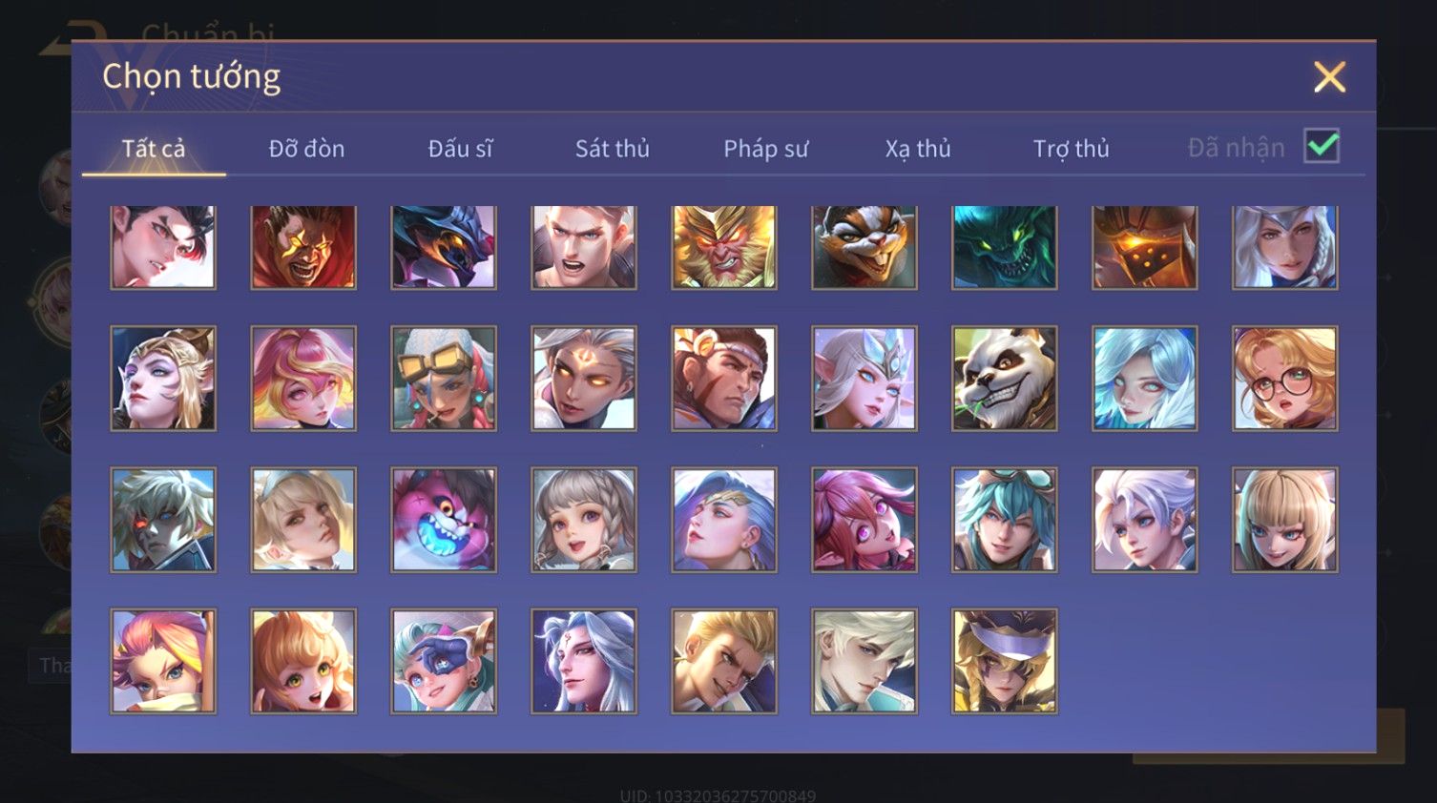Close the Chọn tướng dialog
Image resolution: width=1437 pixels, height=803 pixels.
click(1329, 76)
